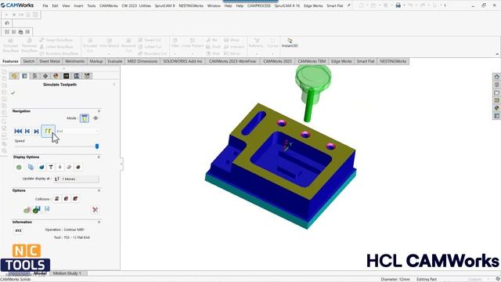Select Tool mode simulation icon
The width and height of the screenshot is (501, 282).
click(85, 118)
